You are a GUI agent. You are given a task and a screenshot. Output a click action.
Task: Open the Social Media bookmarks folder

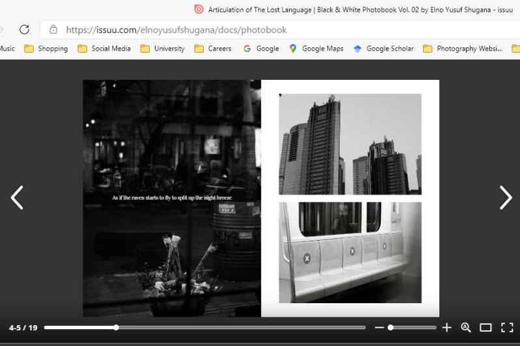104,49
